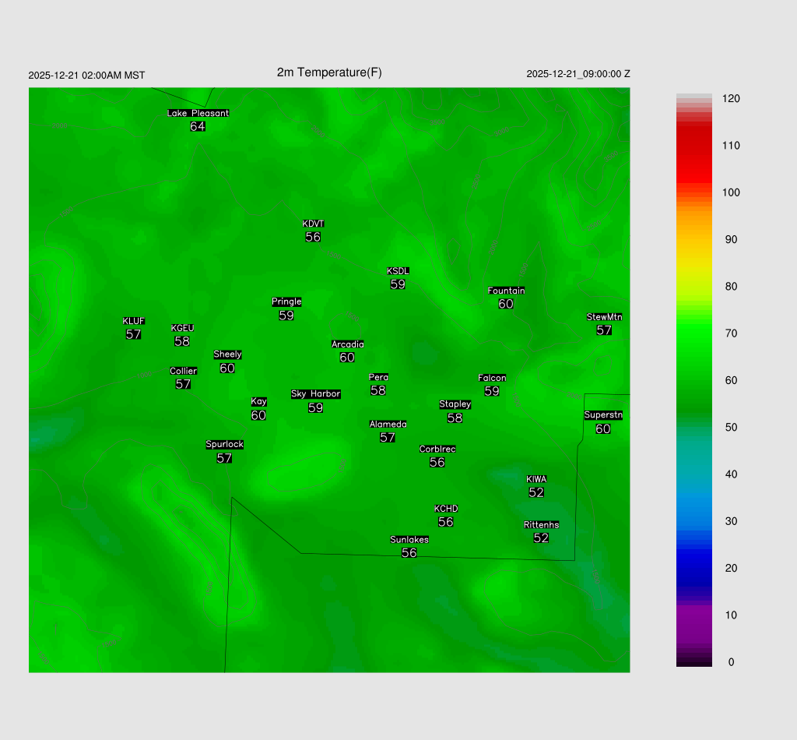Click the Sunlakes station label
The height and width of the screenshot is (740, 797).
click(x=409, y=540)
